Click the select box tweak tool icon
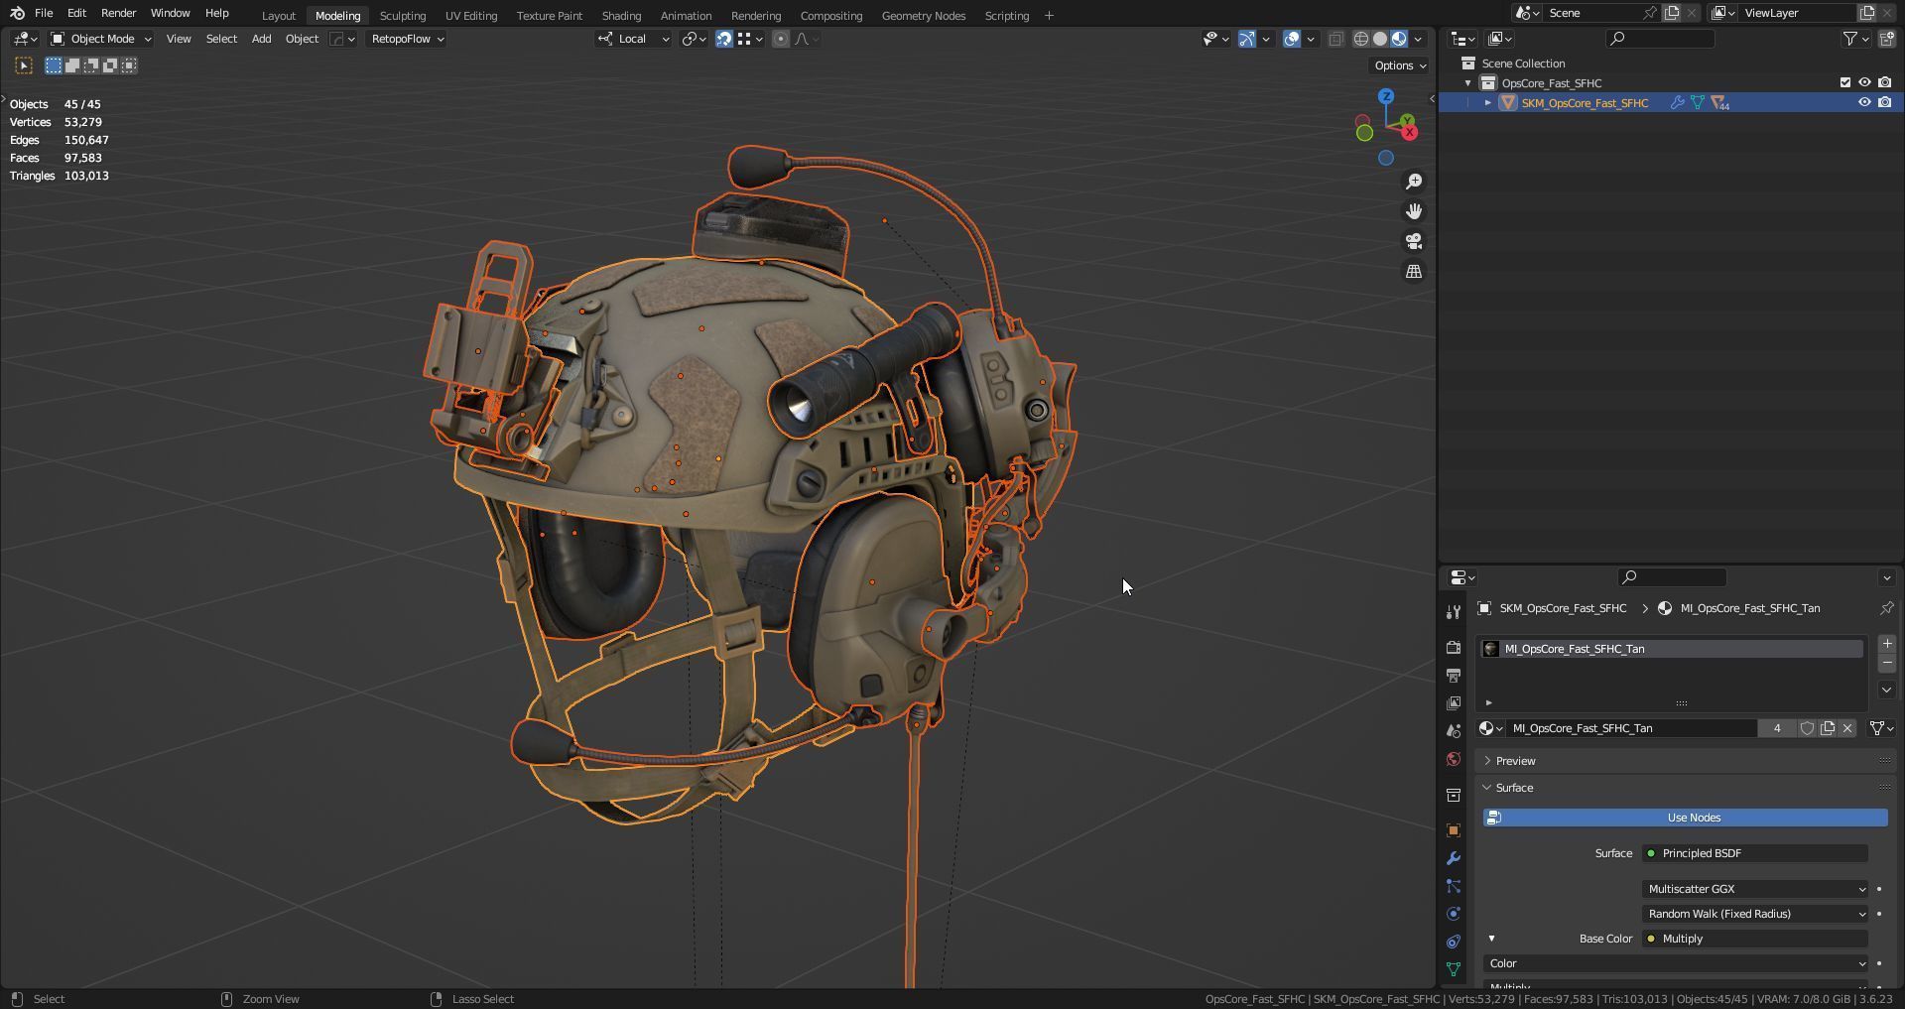Screen dimensions: 1905x1009 click(24, 65)
